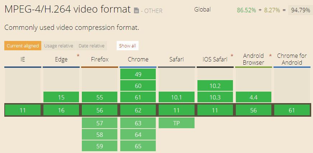This screenshot has height=153, width=313.
Task: Click the Chrome for Android 61 cell
Action: 291,110
